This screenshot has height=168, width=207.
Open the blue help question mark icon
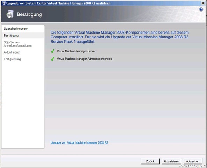pyautogui.click(x=201, y=9)
